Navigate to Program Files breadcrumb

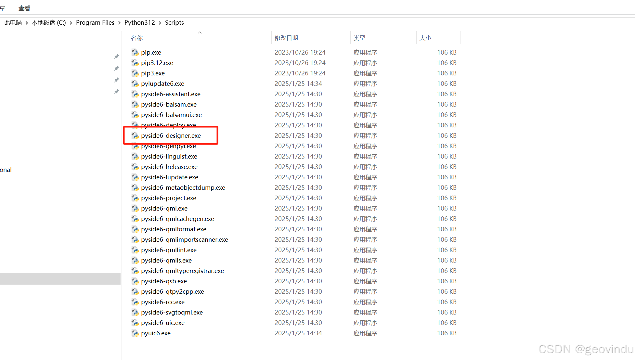pyautogui.click(x=95, y=22)
